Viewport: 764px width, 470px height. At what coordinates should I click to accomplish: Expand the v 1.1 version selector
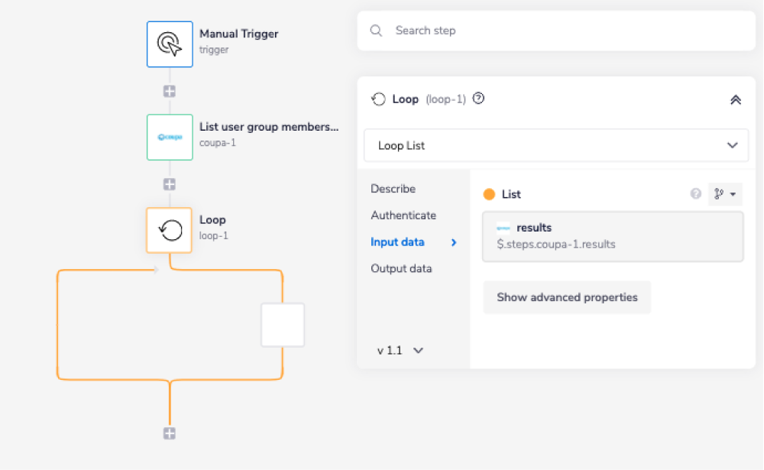(x=400, y=350)
